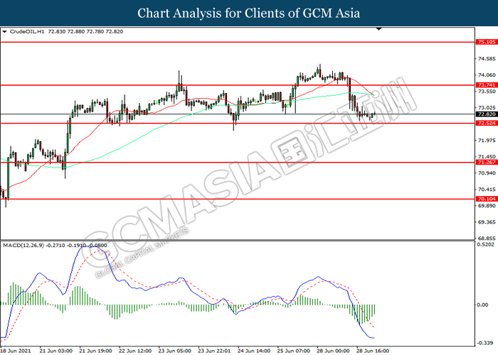Click the 70.415 price scale value

coord(487,190)
